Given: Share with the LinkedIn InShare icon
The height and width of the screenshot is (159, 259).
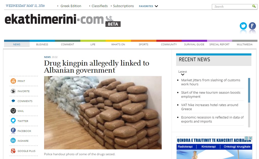Looking at the screenshot, I should click(x=13, y=141).
